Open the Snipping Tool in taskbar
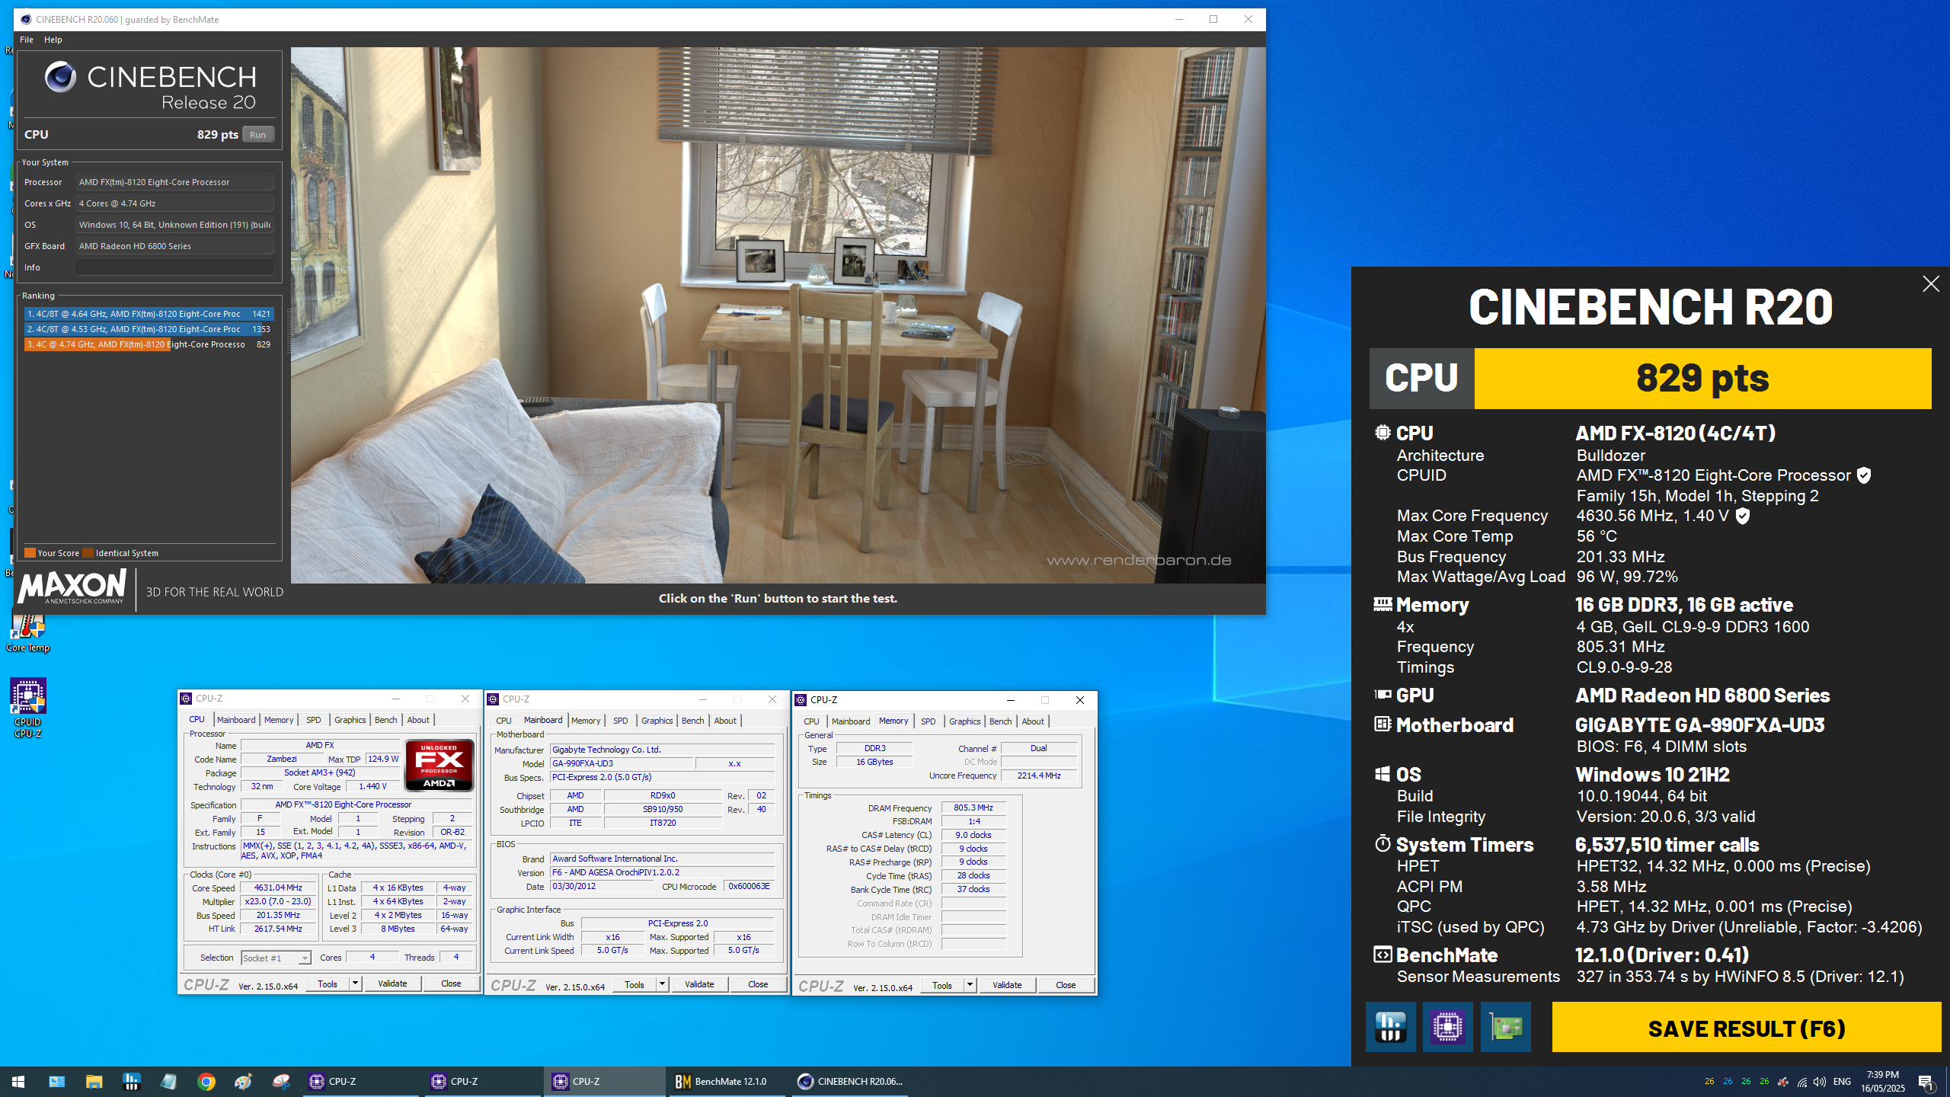 tap(281, 1082)
